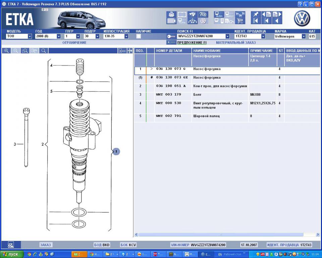The image size is (322, 258).
Task: Expand the ГОД dropdown showing 2008 (8)
Action: point(59,36)
